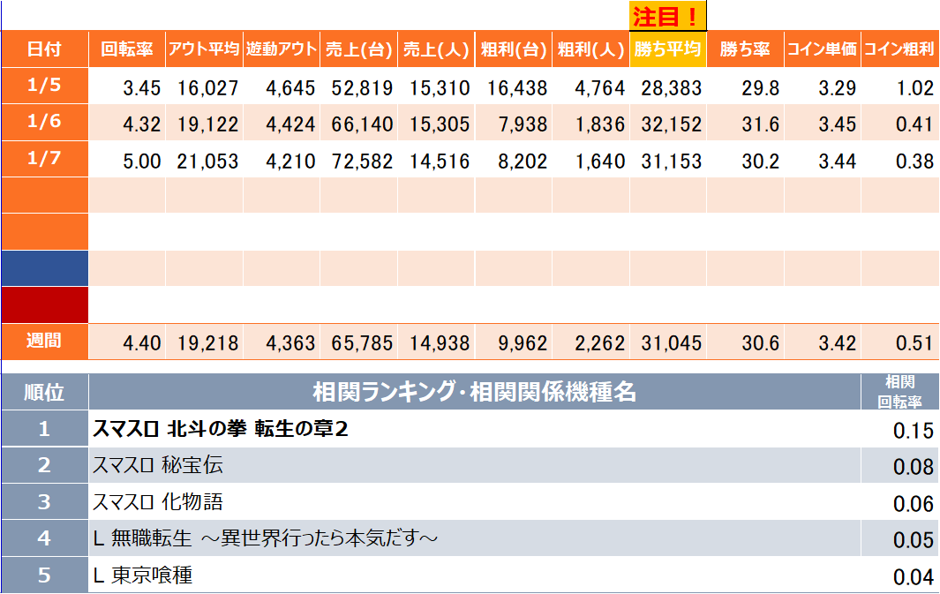This screenshot has width=940, height=594.
Task: Click the blue colored date cell
Action: coord(44,268)
